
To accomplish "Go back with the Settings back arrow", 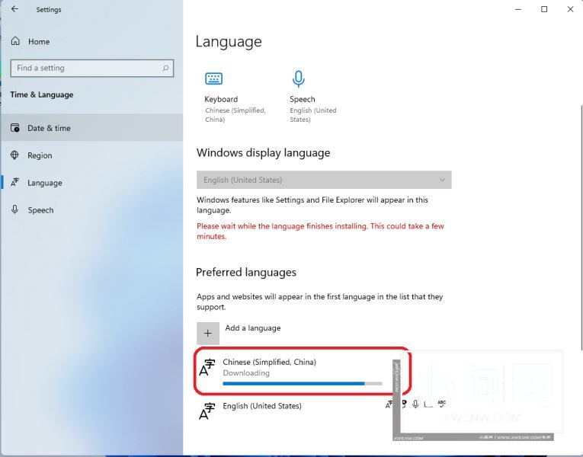I will [14, 9].
